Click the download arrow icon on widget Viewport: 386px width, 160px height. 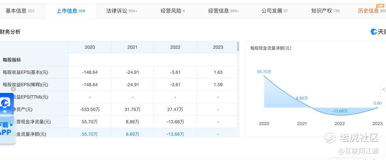[5, 112]
